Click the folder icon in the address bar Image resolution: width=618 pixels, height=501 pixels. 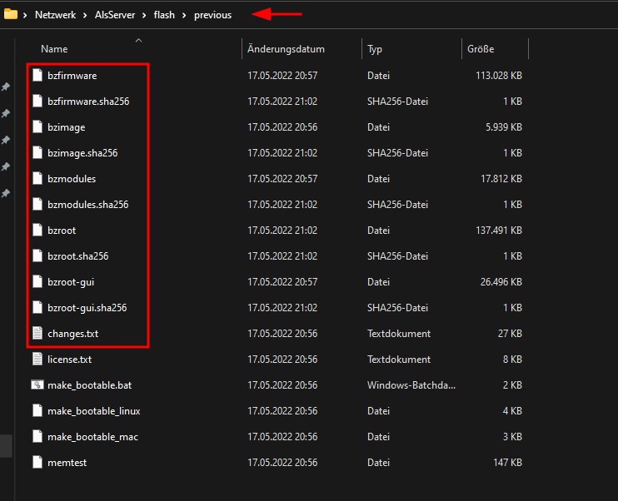point(11,14)
